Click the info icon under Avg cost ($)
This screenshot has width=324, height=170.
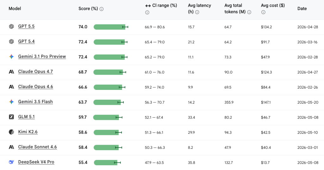click(263, 12)
